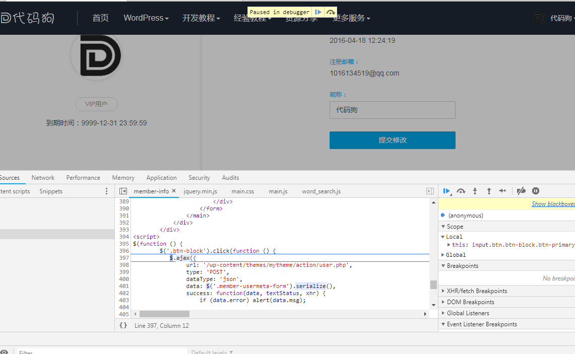The image size is (575, 354).
Task: Close the member-info file tab
Action: [174, 191]
